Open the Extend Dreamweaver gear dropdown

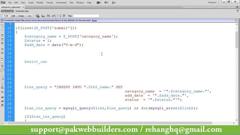(106, 3)
